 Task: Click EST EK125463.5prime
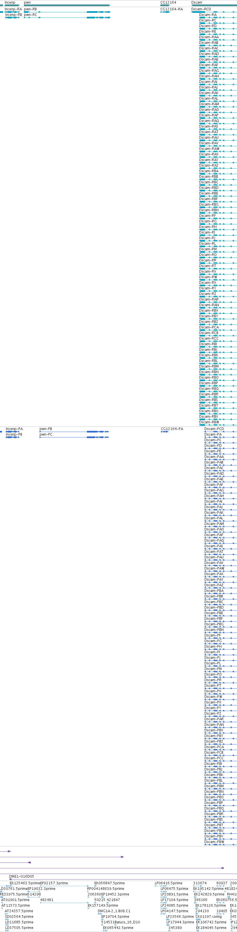pos(25,883)
